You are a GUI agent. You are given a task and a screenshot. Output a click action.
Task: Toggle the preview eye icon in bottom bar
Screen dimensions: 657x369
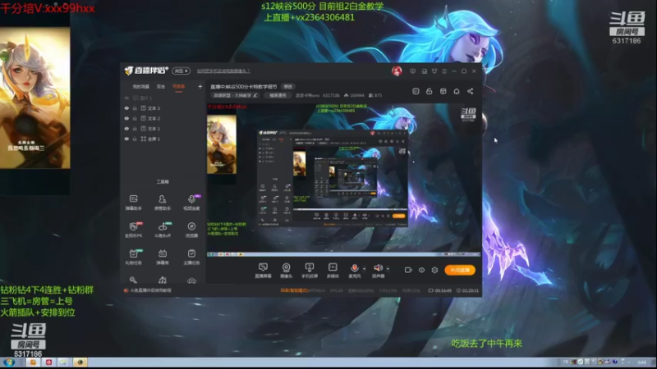421,270
